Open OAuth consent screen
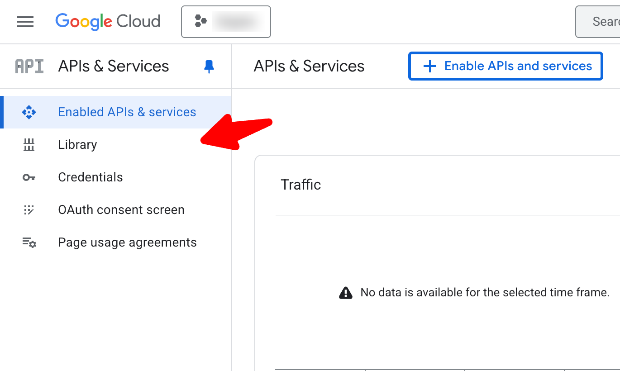The height and width of the screenshot is (371, 620). pyautogui.click(x=121, y=210)
